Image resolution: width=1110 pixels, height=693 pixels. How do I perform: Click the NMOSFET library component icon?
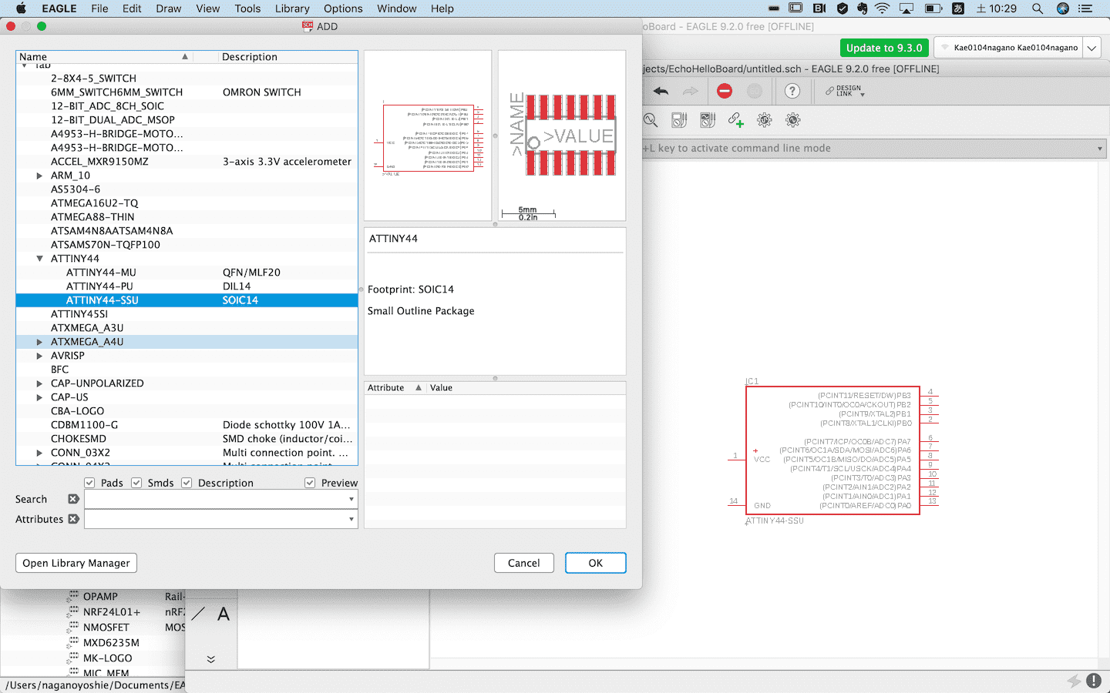click(x=73, y=627)
